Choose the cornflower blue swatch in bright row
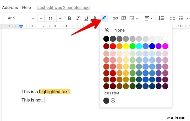Screen dimensions: 190x121 pos(146,46)
